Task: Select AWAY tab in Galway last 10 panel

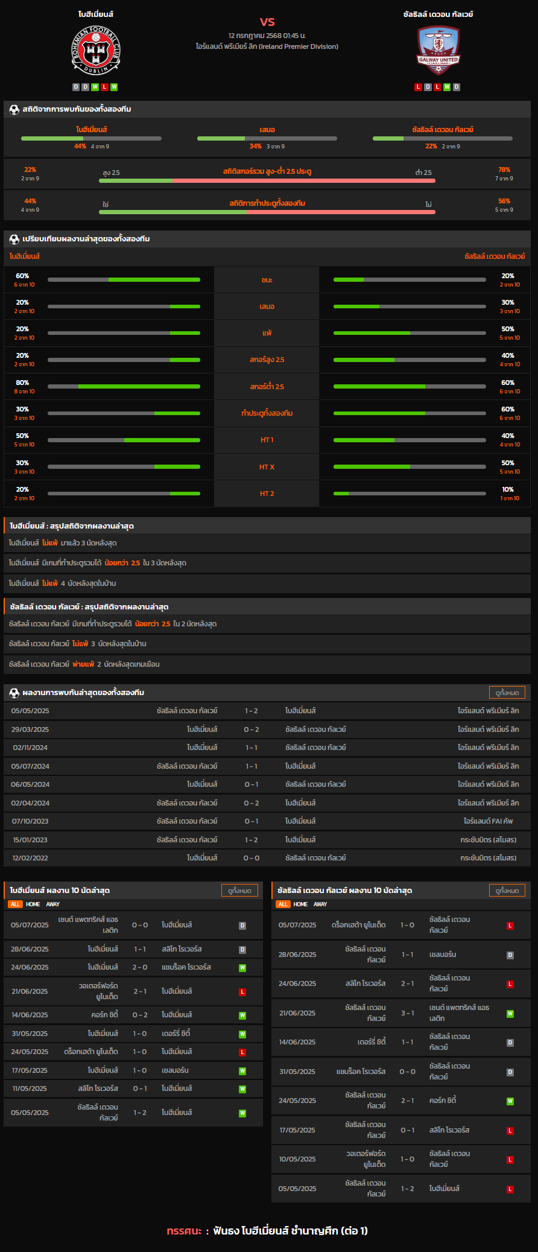Action: (320, 904)
